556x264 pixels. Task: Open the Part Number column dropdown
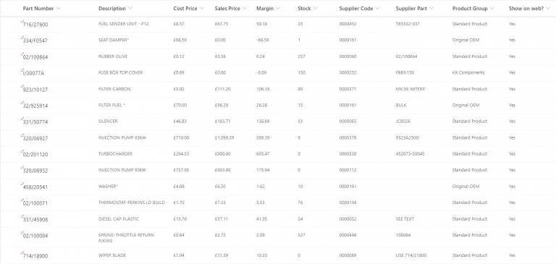(59, 8)
